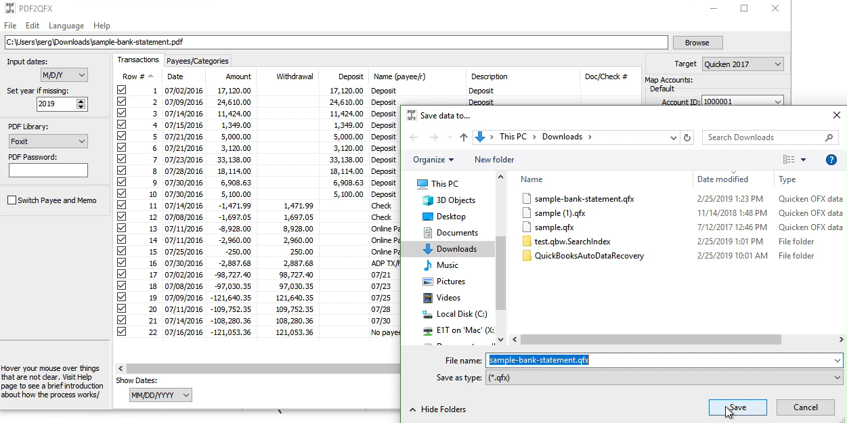Viewport: 847px width, 423px height.
Task: Open the Input dates M/D/Y dropdown
Action: [x=64, y=75]
